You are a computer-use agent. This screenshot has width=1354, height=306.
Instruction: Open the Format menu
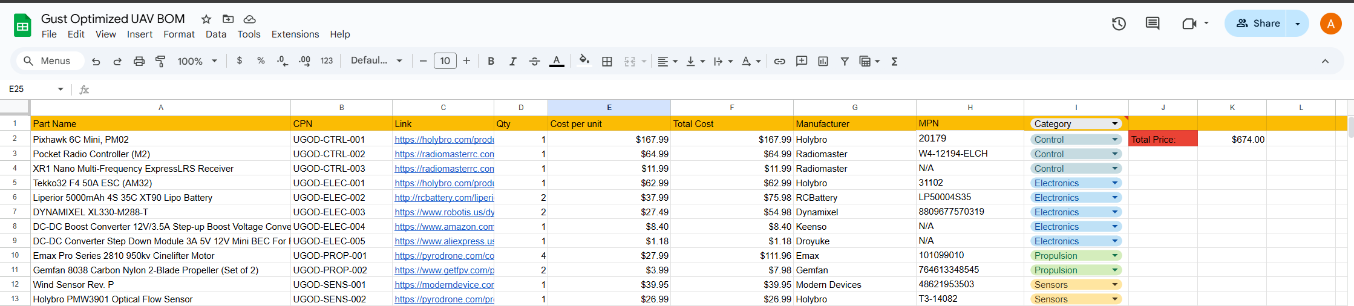tap(178, 34)
